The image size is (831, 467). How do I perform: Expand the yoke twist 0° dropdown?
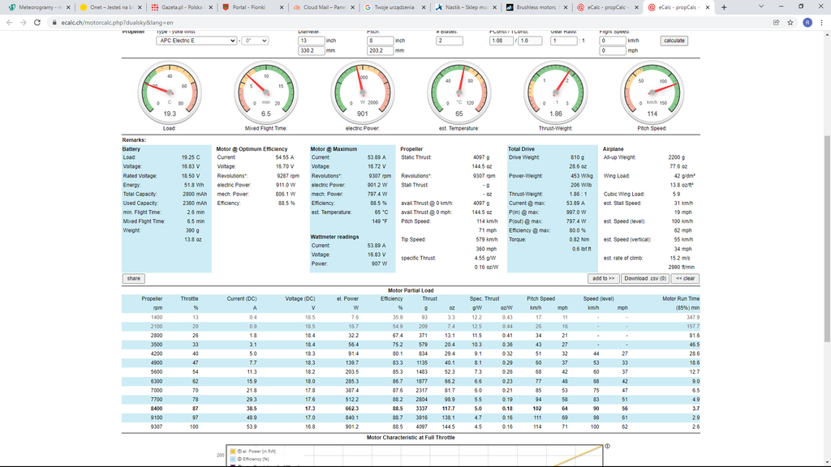point(256,41)
